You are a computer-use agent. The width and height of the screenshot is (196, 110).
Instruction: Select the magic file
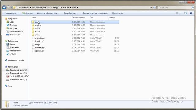point(37,45)
